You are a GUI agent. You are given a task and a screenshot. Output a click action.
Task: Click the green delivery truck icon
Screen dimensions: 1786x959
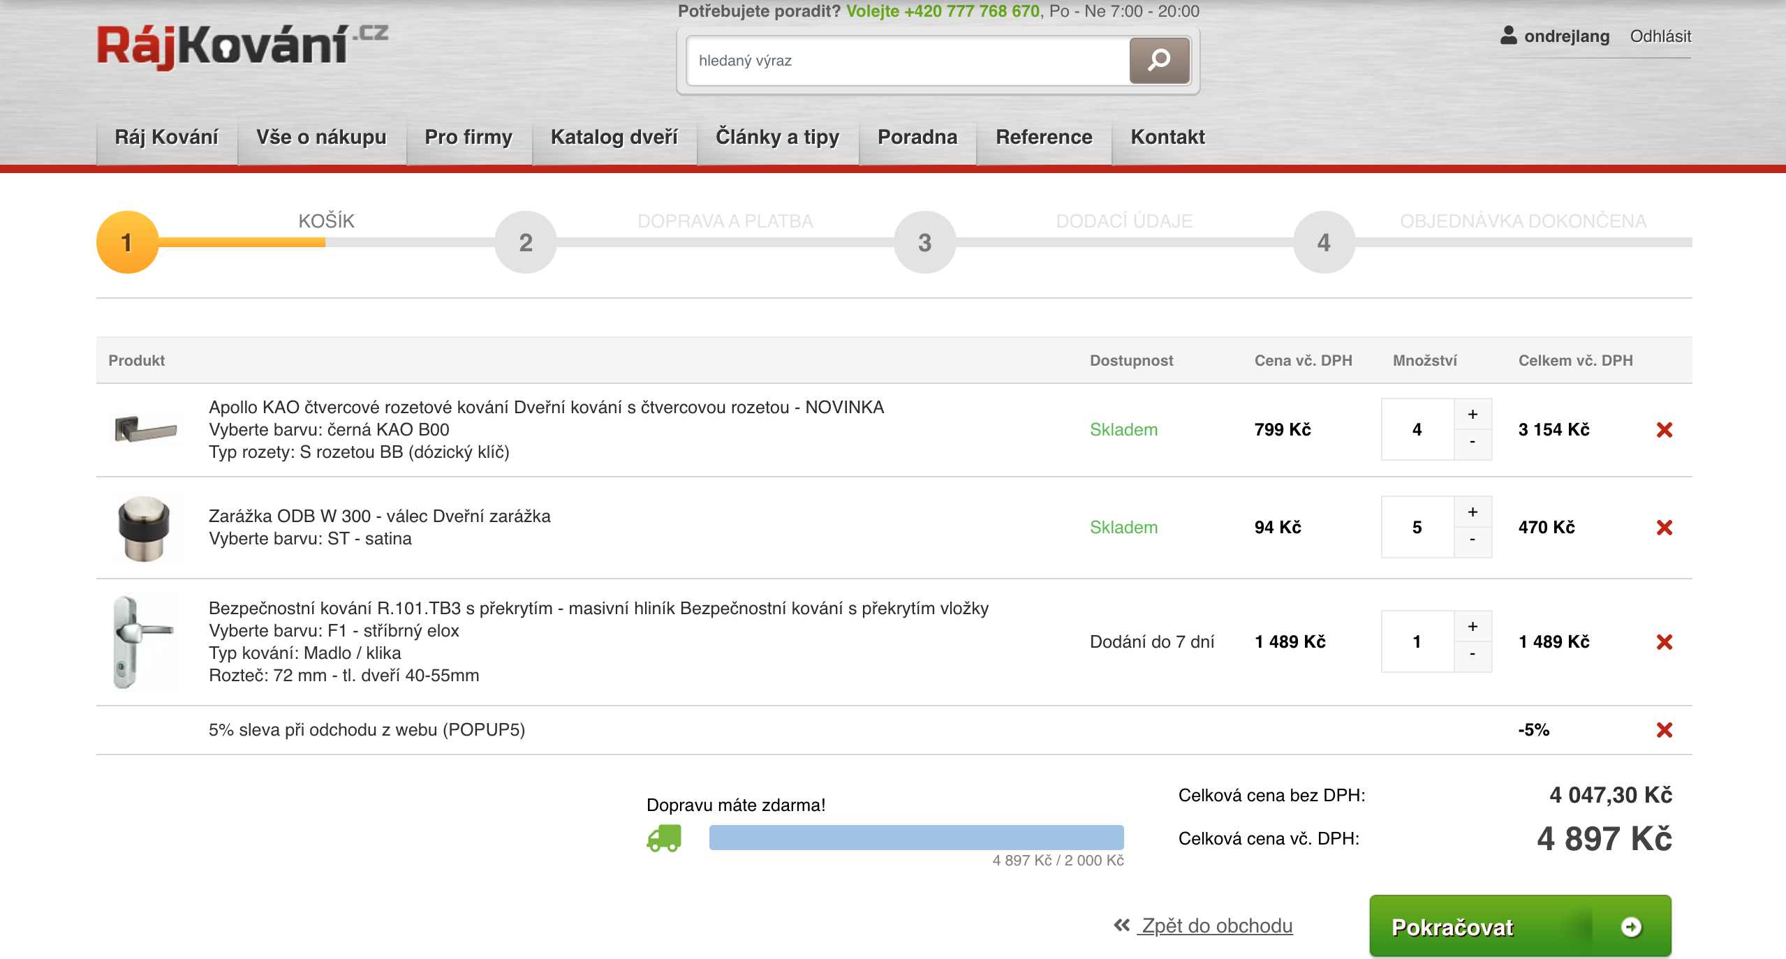click(663, 838)
